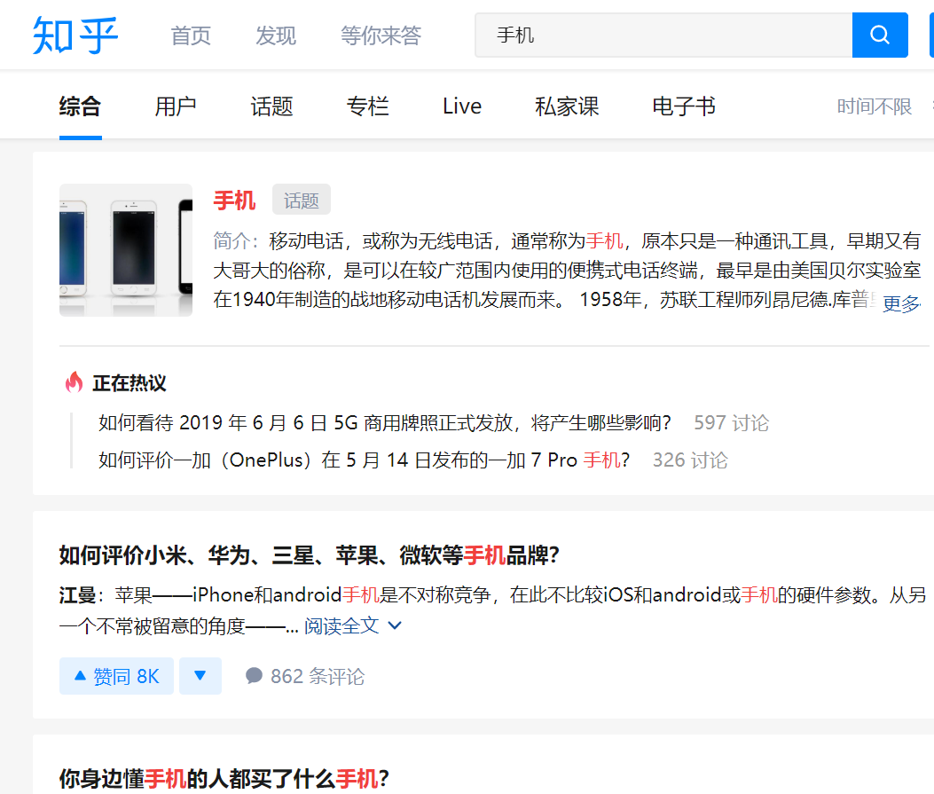Click the flame icon beside 正在热议
The width and height of the screenshot is (934, 794).
click(74, 382)
